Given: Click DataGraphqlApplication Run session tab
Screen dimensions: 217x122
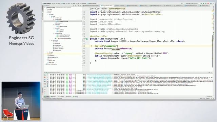Looking at the screenshot, I should 54,73.
